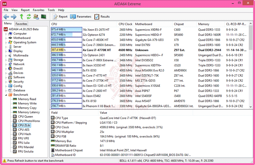Image resolution: width=255 pixels, height=165 pixels.
Task: Open the FPU SinJulia benchmark
Action: click(x=26, y=152)
